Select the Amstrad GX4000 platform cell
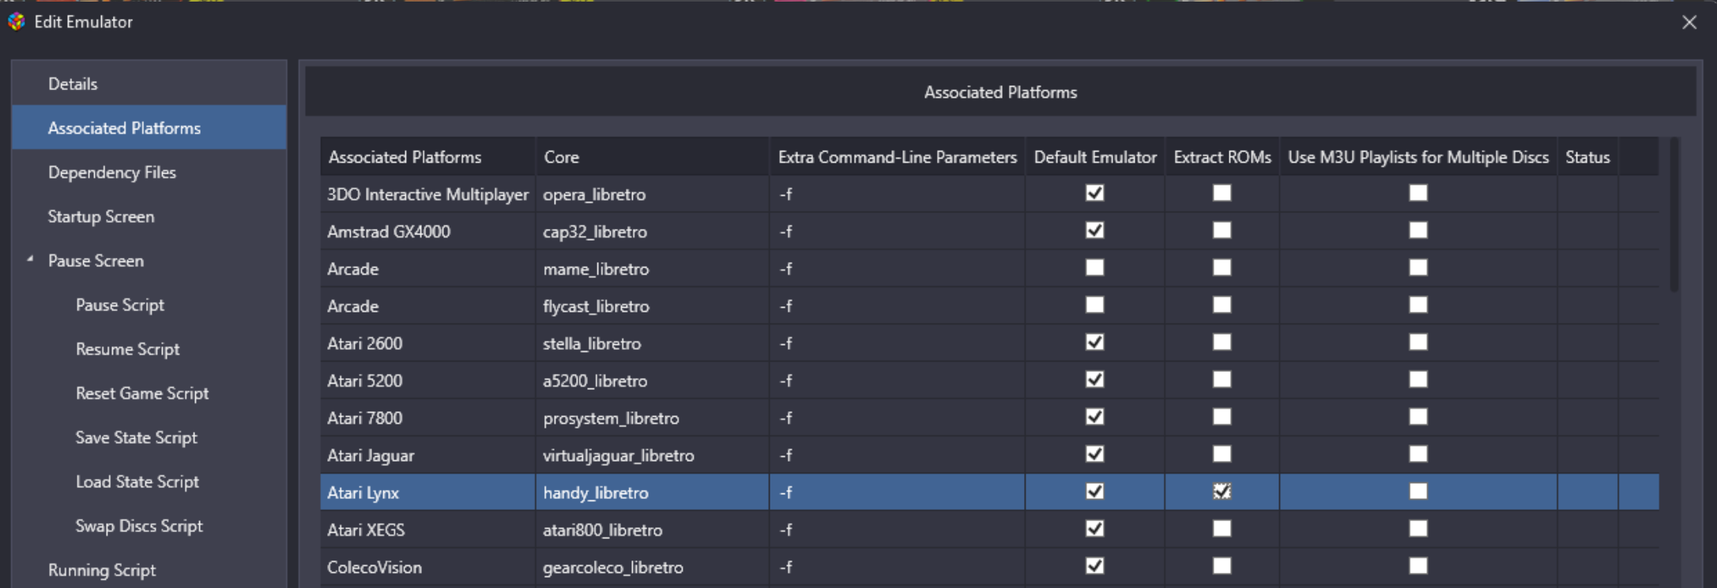Viewport: 1717px width, 588px height. pyautogui.click(x=427, y=231)
